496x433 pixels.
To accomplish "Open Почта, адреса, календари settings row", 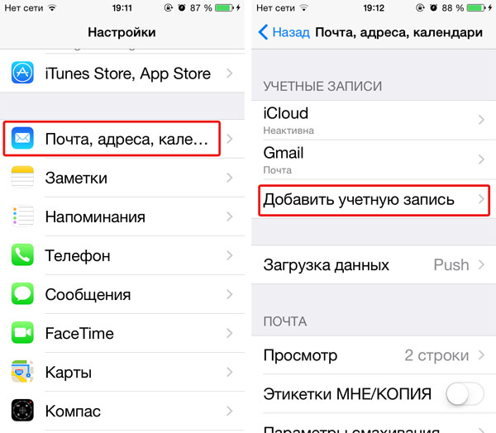I will [122, 139].
